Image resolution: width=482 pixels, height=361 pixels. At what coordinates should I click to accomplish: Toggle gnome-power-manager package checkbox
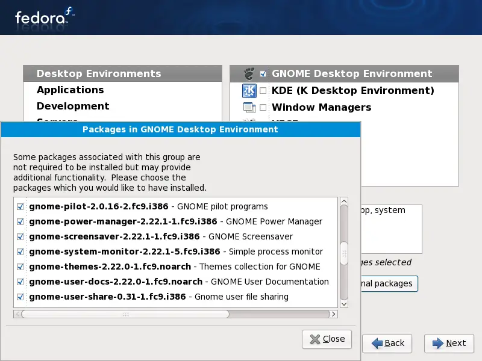[20, 221]
